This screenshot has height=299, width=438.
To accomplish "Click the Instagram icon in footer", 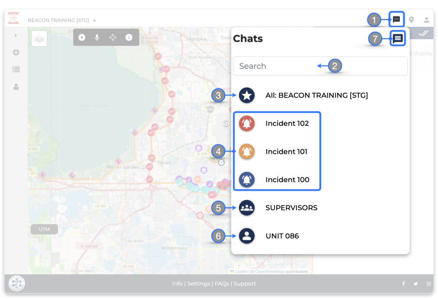I will coord(429,284).
